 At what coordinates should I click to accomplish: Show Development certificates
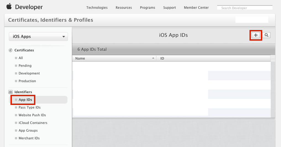pyautogui.click(x=29, y=73)
